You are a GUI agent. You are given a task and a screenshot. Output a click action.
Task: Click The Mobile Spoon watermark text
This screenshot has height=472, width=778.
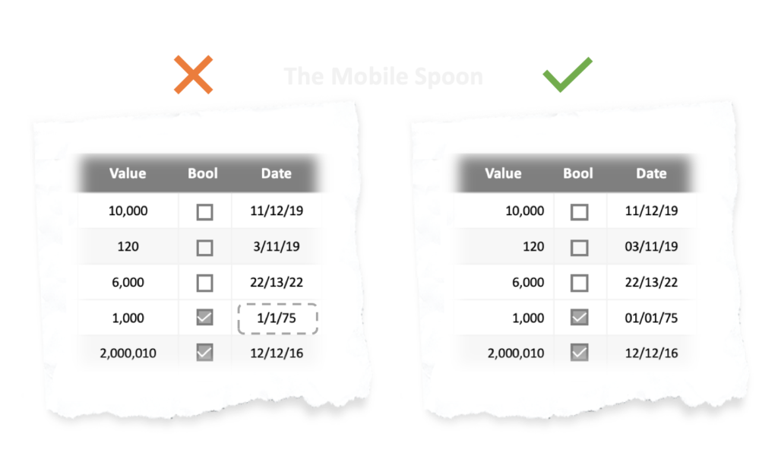click(x=383, y=76)
